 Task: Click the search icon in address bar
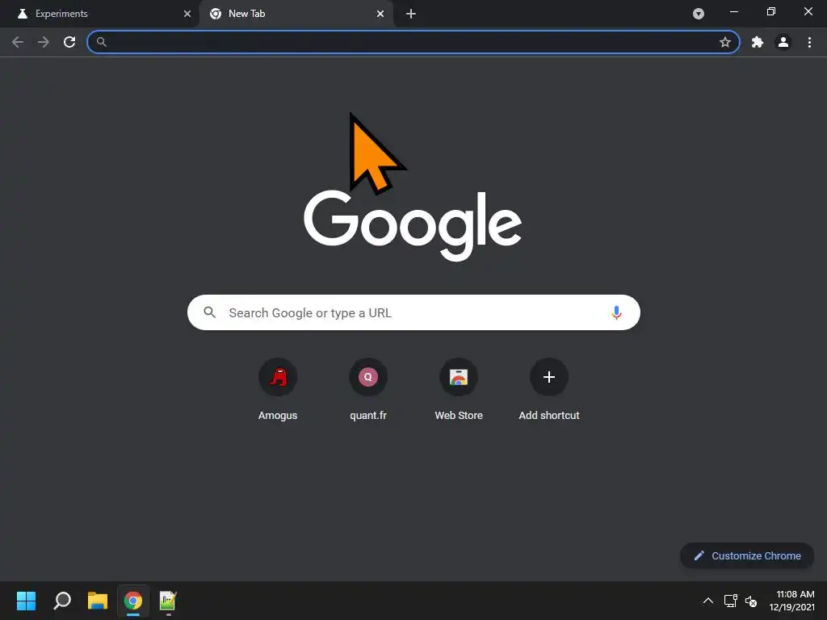point(102,42)
